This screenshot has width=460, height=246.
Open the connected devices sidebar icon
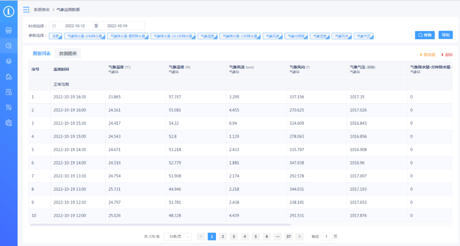(x=9, y=107)
